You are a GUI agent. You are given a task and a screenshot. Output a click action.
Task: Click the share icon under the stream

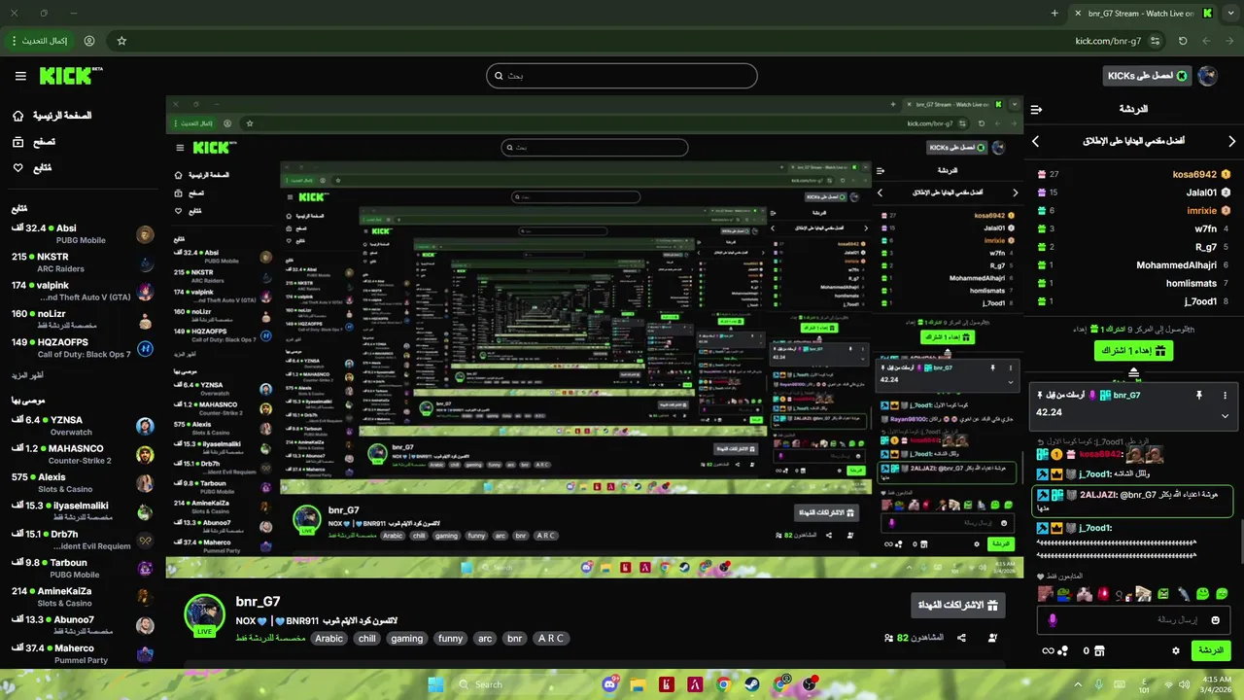tap(961, 638)
